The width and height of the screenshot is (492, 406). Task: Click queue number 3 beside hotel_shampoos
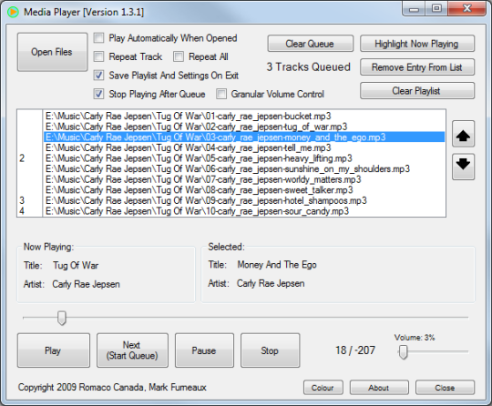[x=22, y=200]
